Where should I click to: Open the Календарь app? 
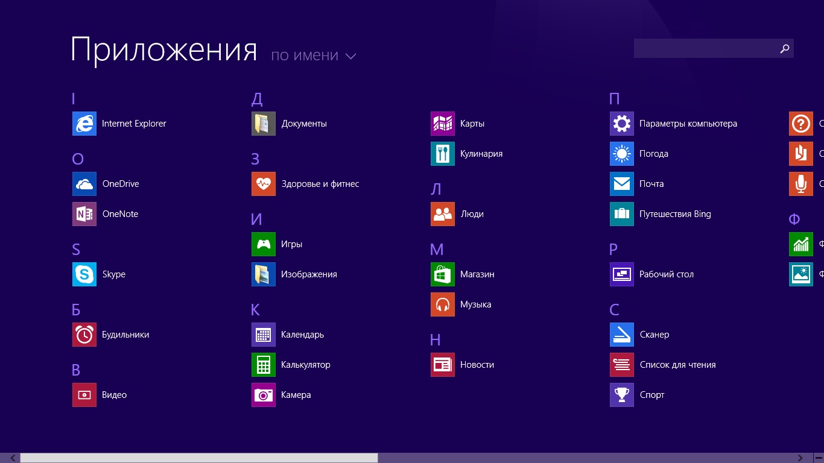tap(288, 335)
